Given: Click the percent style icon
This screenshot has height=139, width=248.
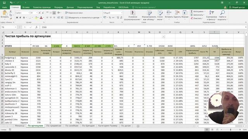Looking at the screenshot, I should pos(110,17).
